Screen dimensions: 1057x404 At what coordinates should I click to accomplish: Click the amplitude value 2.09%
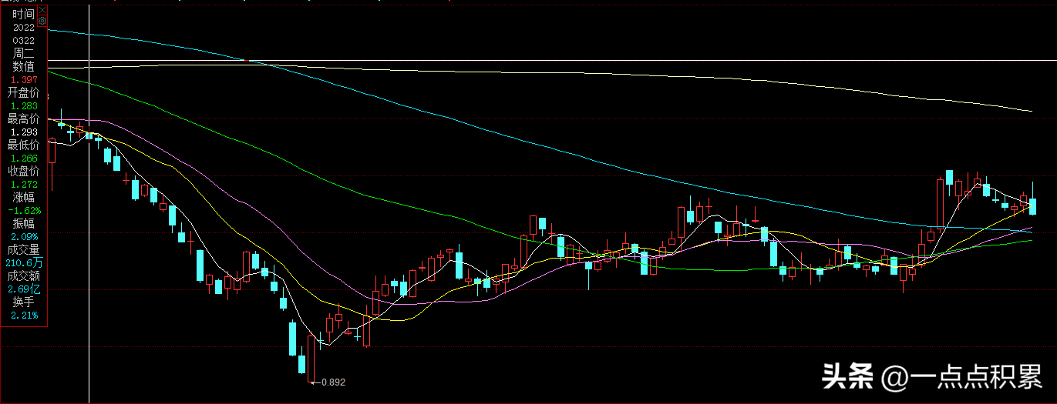[24, 236]
